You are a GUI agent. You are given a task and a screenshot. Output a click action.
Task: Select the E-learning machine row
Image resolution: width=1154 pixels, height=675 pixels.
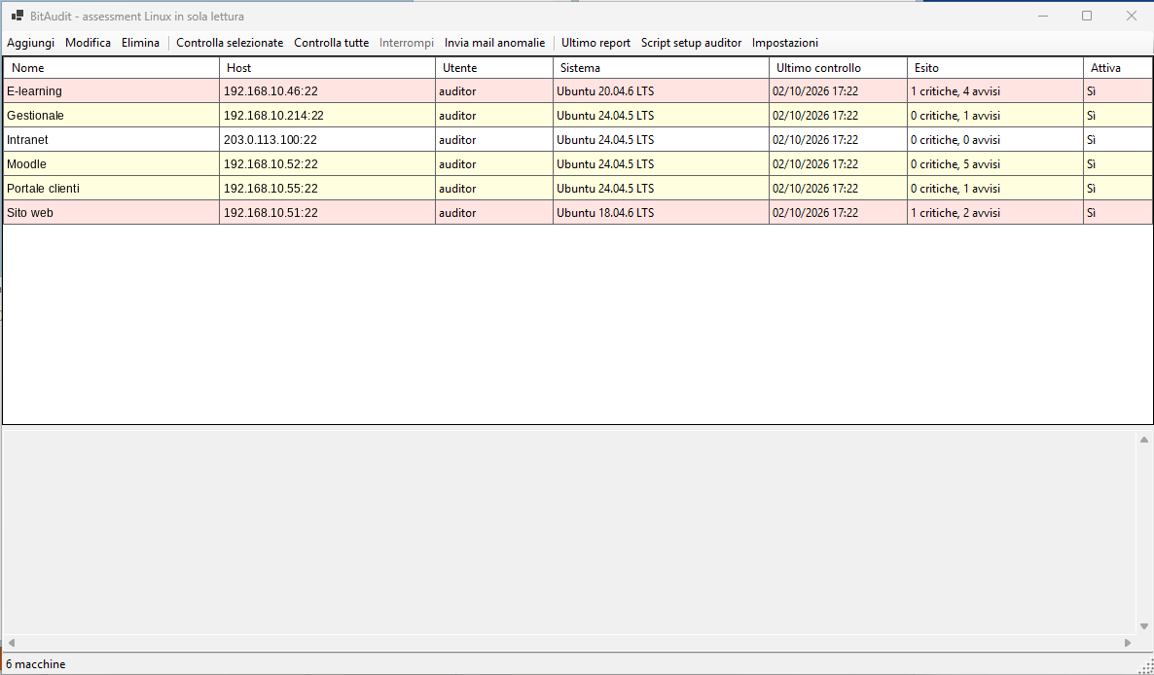pos(578,91)
